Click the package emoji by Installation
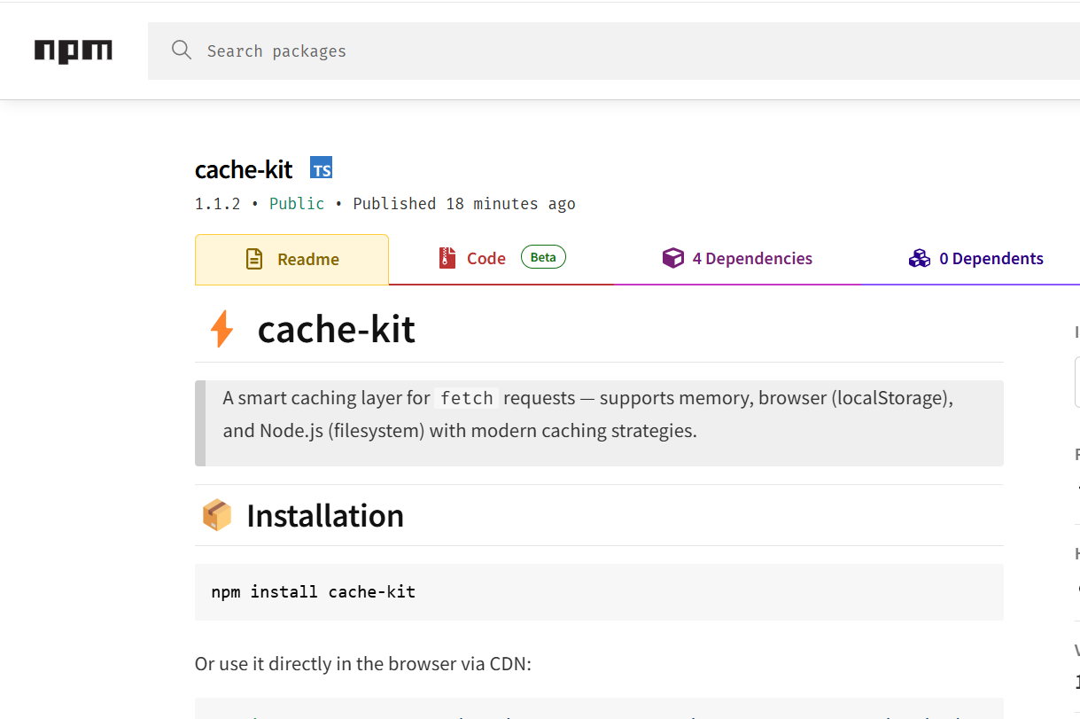 click(x=217, y=515)
